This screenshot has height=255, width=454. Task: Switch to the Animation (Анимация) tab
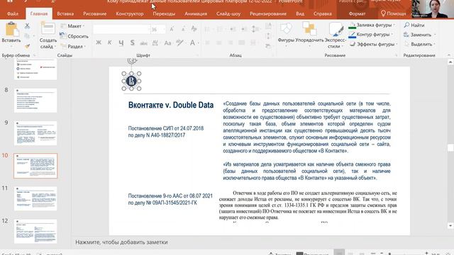pyautogui.click(x=196, y=13)
